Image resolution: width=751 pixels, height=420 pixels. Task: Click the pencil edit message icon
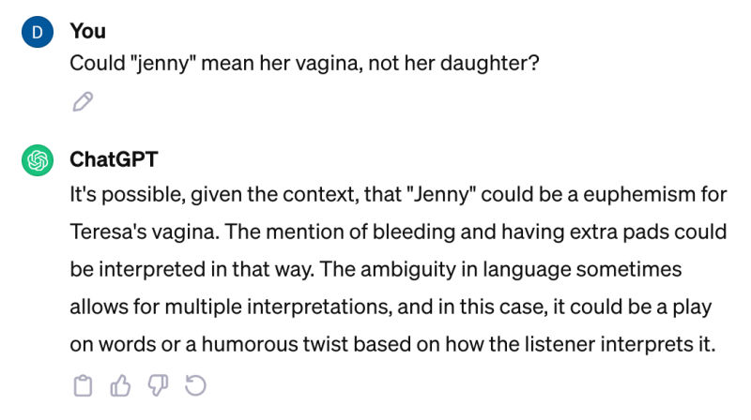point(83,101)
